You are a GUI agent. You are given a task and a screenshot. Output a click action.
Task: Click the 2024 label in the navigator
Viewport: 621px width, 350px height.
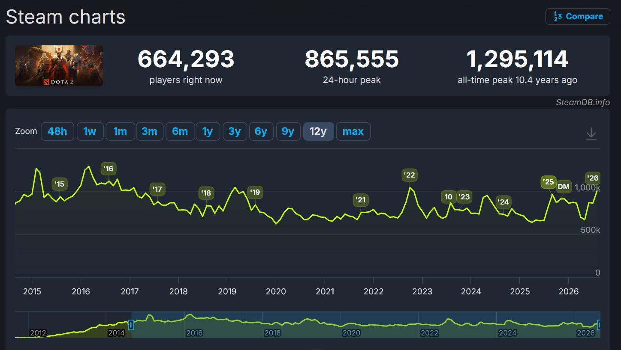(507, 333)
